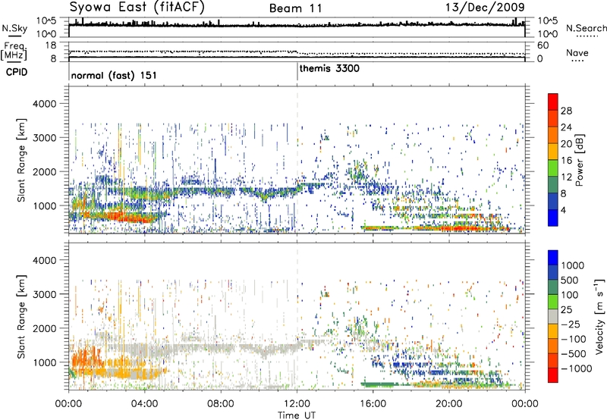607x420 pixels.
Task: Click the 'Freq. [MHz]' axis label
Action: click(x=14, y=51)
